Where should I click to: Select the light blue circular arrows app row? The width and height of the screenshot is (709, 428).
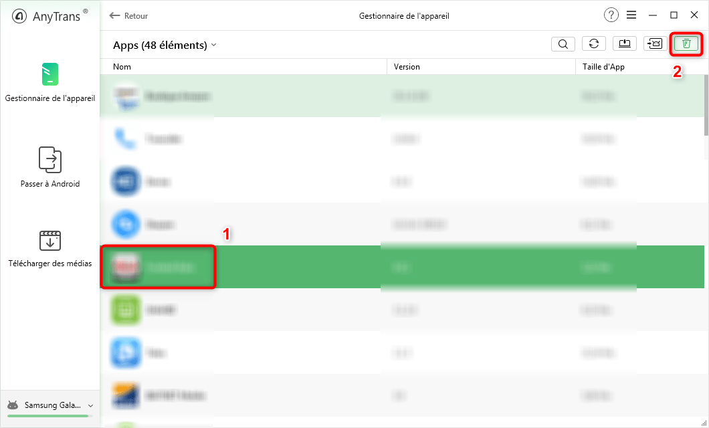402,224
